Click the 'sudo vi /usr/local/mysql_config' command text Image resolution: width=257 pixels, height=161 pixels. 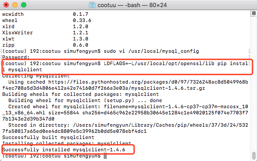(x=151, y=51)
